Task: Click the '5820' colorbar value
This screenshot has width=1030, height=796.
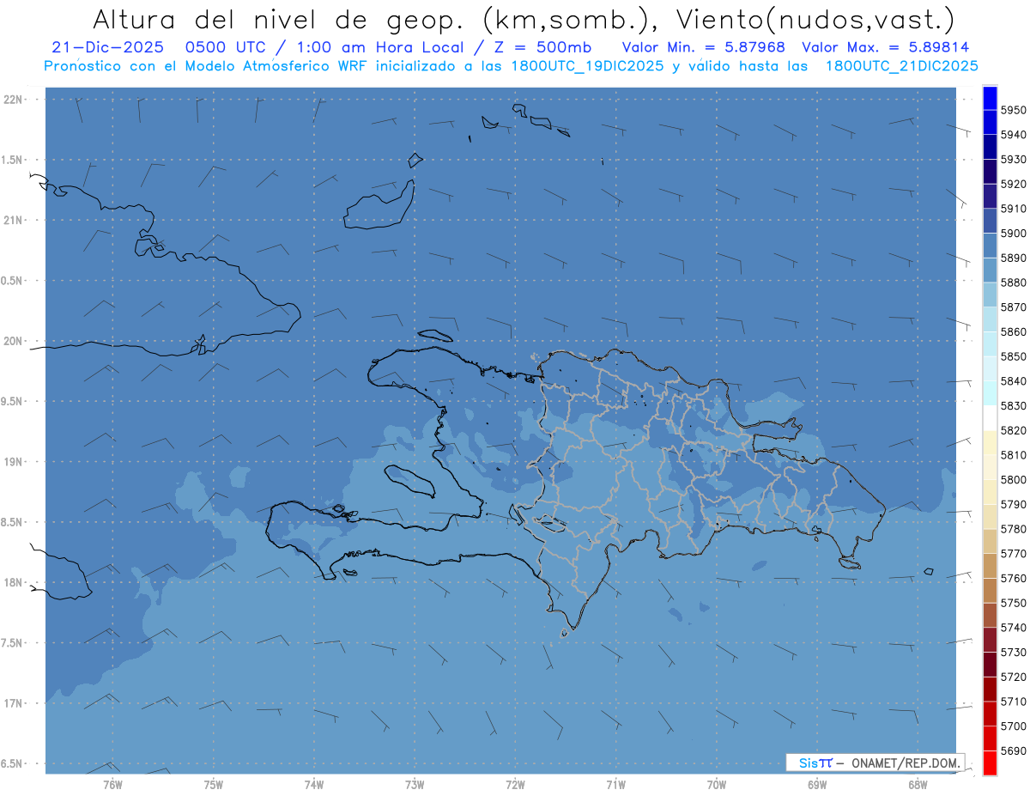Action: 1014,430
